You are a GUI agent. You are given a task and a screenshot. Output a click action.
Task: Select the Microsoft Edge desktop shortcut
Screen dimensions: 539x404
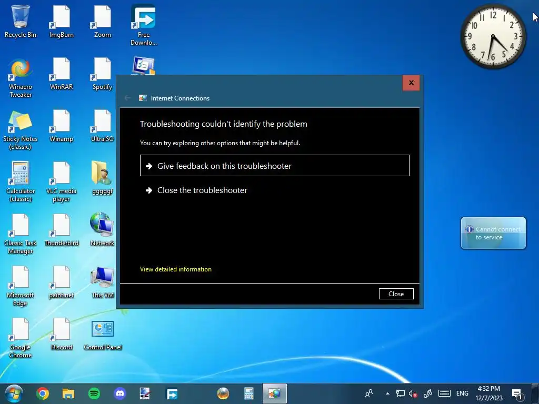(x=21, y=287)
